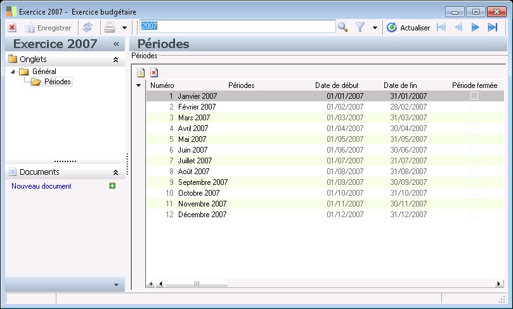Click the horizontal scrollbar thumb
The width and height of the screenshot is (513, 309).
pos(197,284)
